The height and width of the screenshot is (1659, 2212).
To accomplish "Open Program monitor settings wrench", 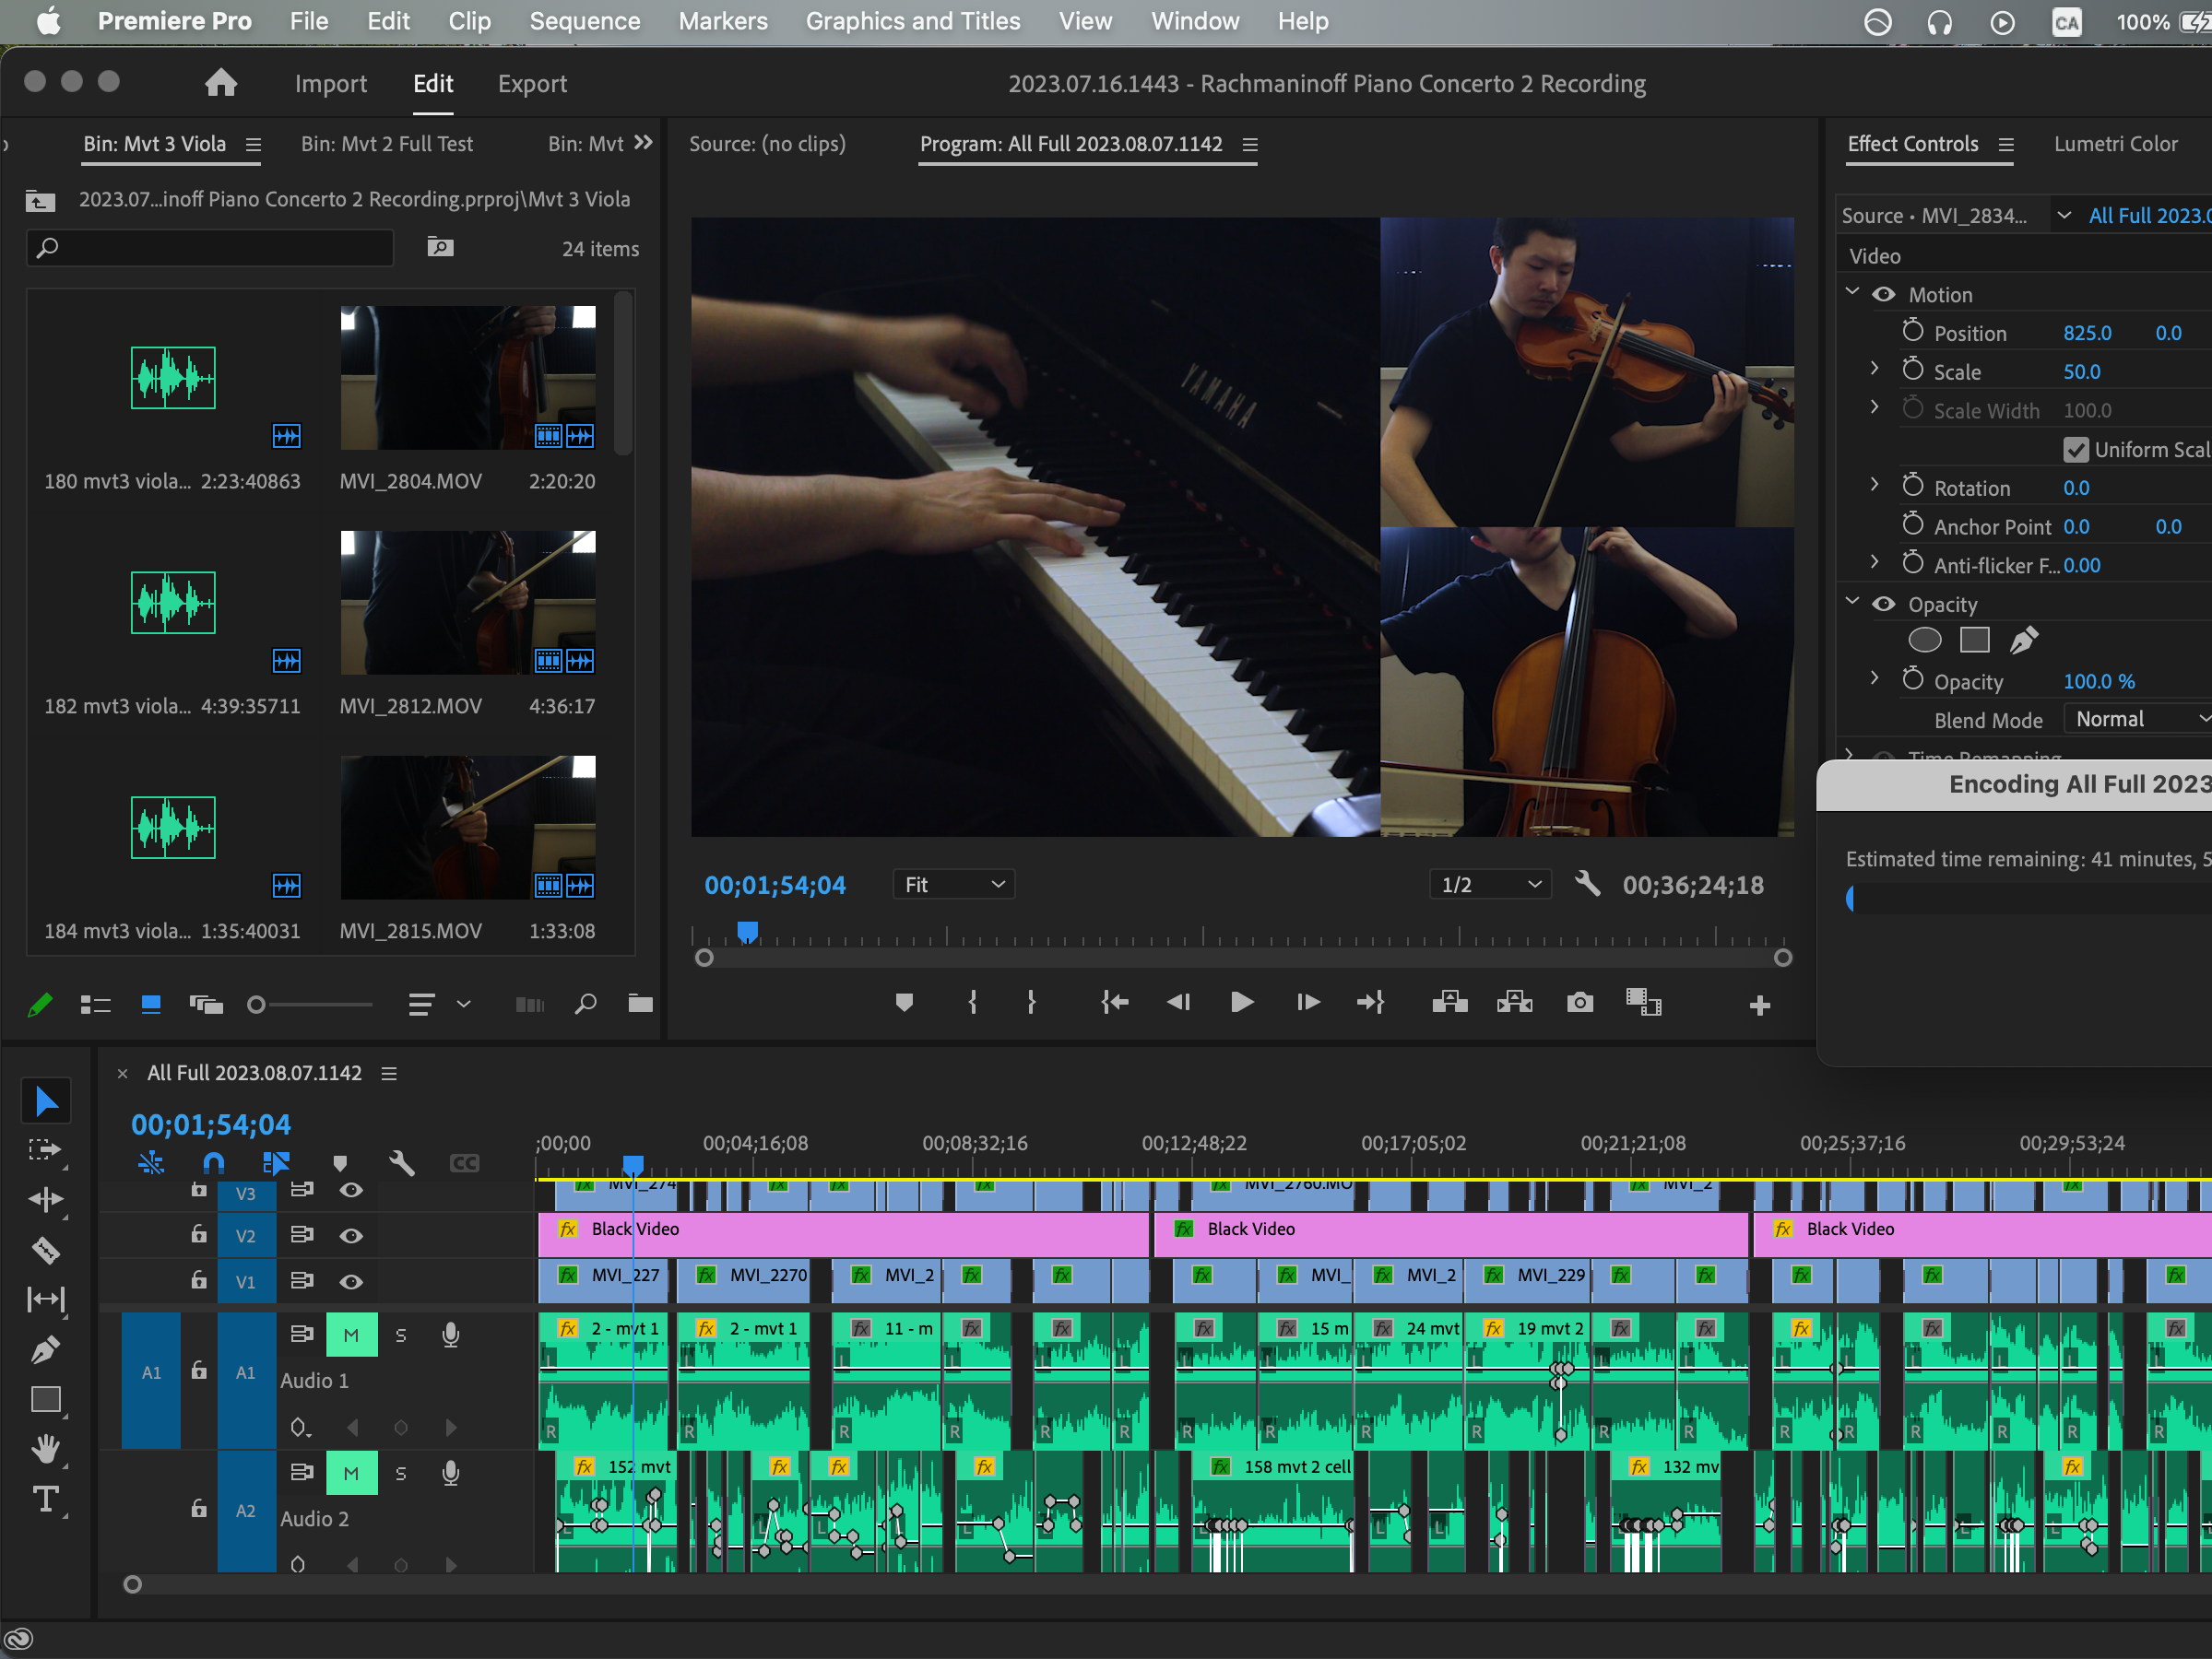I will tap(1587, 884).
